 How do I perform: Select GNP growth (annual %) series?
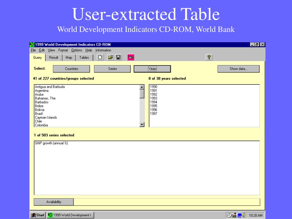(51, 143)
